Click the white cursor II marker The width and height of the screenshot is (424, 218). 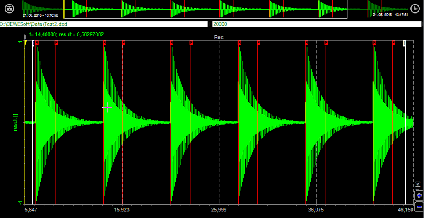click(x=404, y=43)
